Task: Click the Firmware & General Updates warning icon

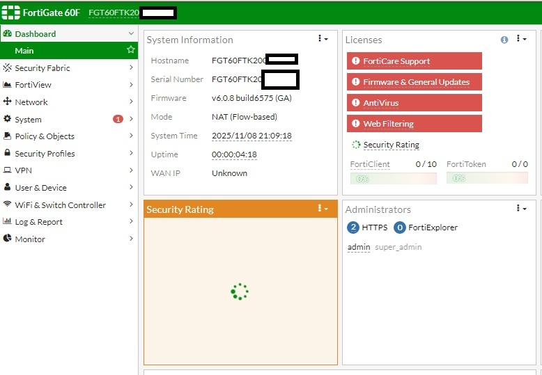Action: [x=355, y=82]
